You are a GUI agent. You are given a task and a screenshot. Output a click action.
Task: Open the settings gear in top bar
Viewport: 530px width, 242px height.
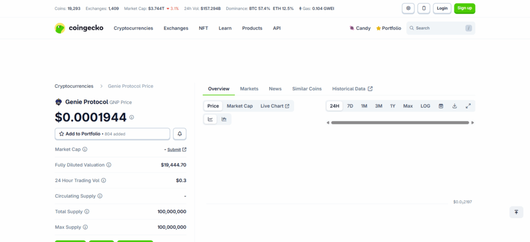(x=408, y=8)
